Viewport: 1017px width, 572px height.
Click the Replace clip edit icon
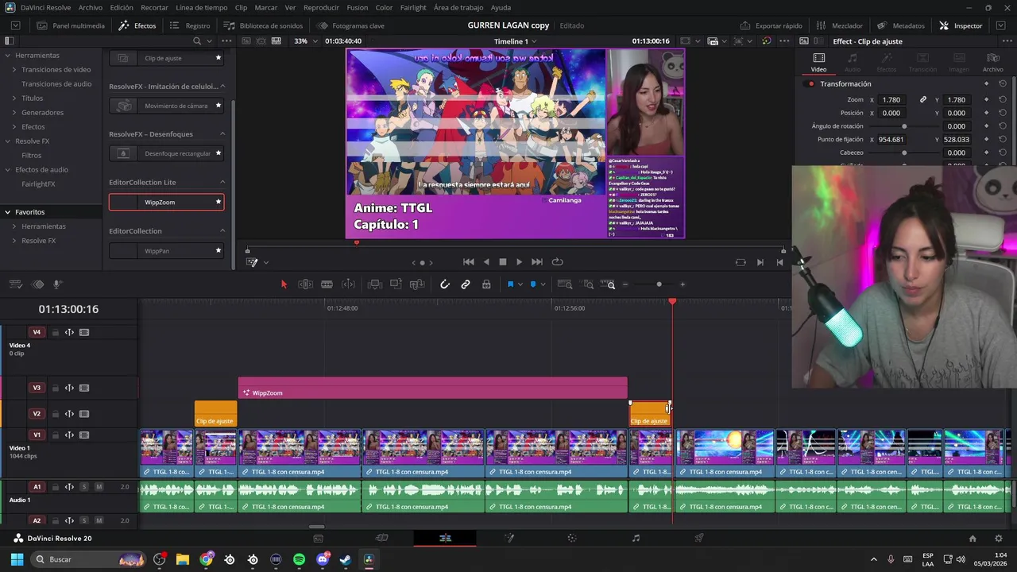(417, 284)
